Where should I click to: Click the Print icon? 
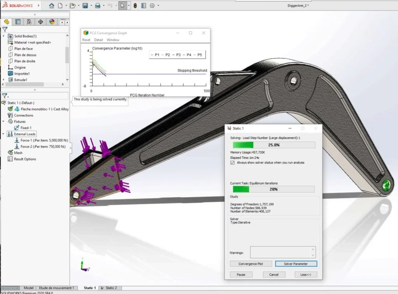click(x=98, y=6)
